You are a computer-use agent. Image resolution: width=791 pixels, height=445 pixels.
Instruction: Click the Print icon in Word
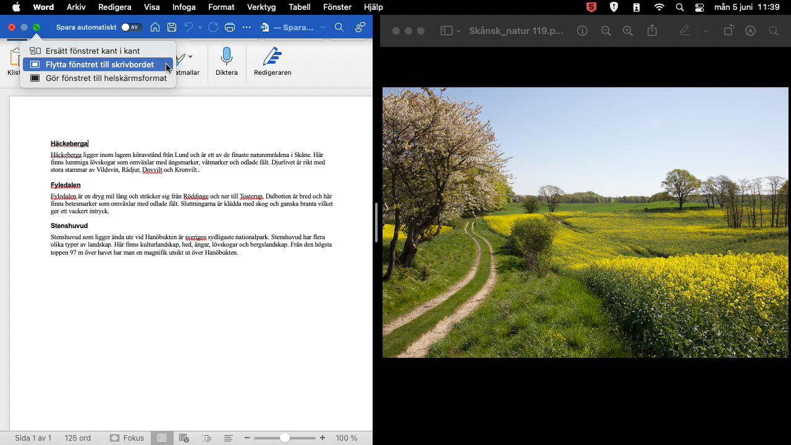pos(230,27)
